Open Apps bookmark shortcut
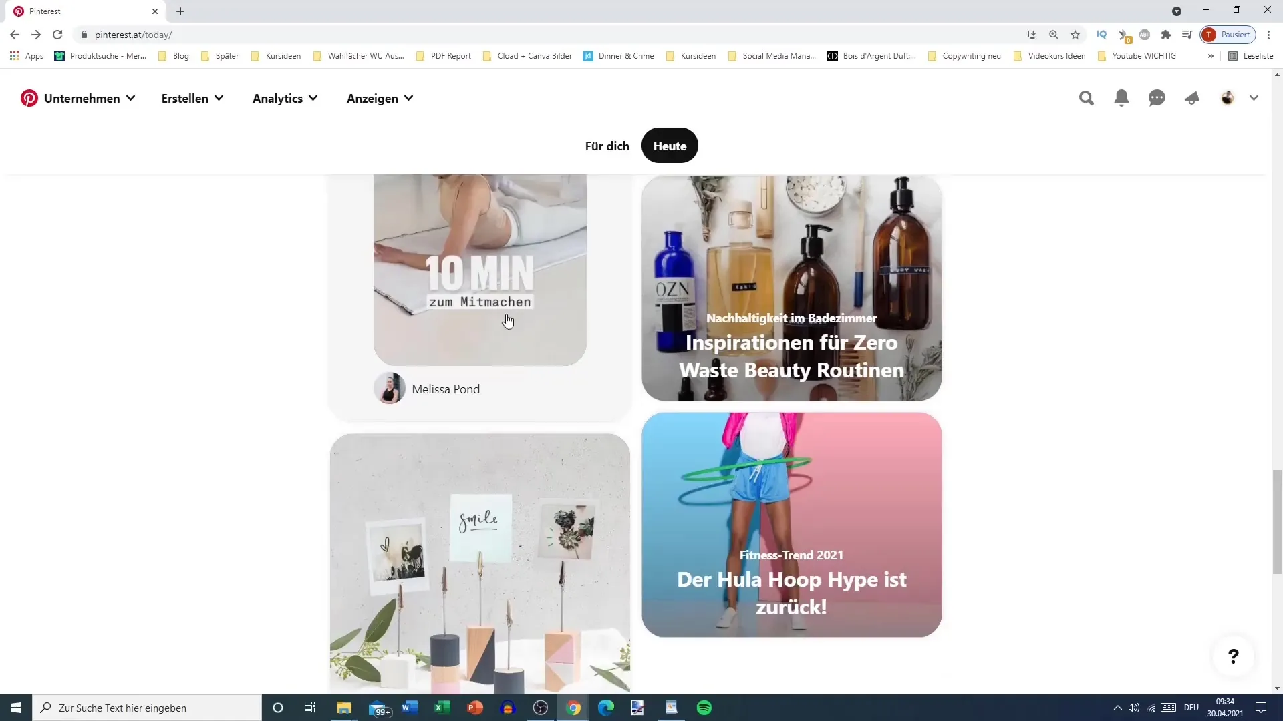 (27, 56)
